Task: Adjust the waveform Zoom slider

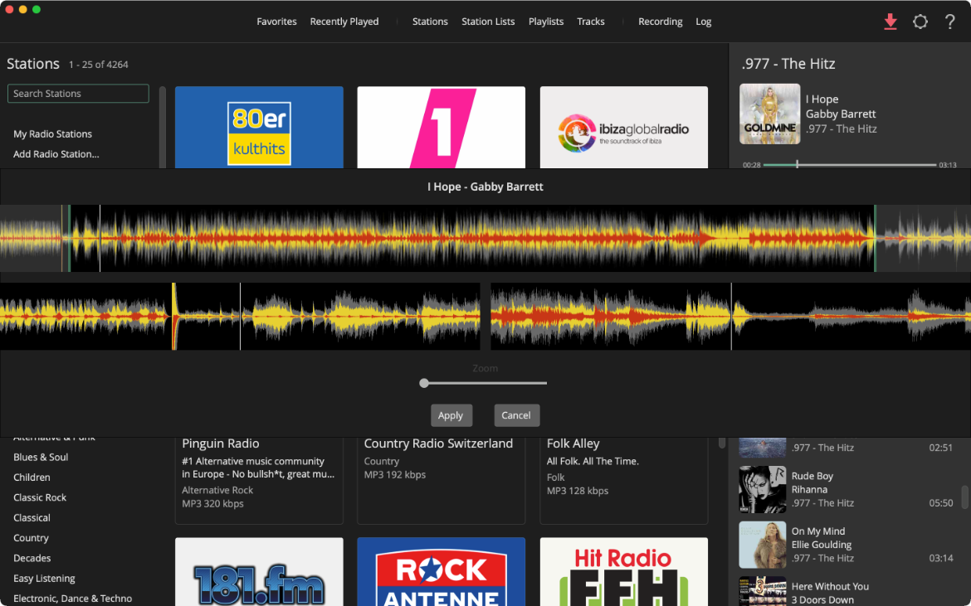Action: click(424, 383)
